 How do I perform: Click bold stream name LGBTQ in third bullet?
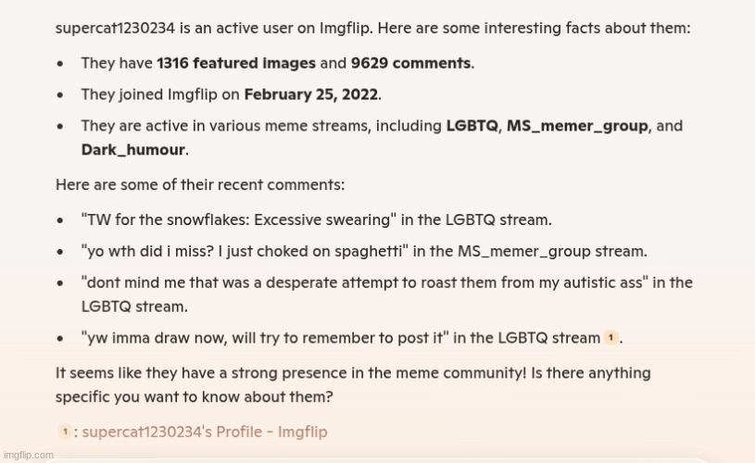pyautogui.click(x=472, y=126)
